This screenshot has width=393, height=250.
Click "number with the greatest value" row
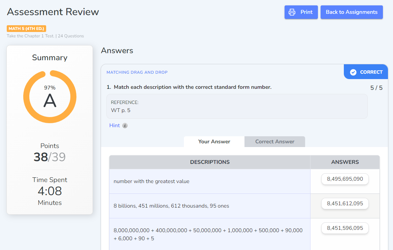click(x=210, y=181)
